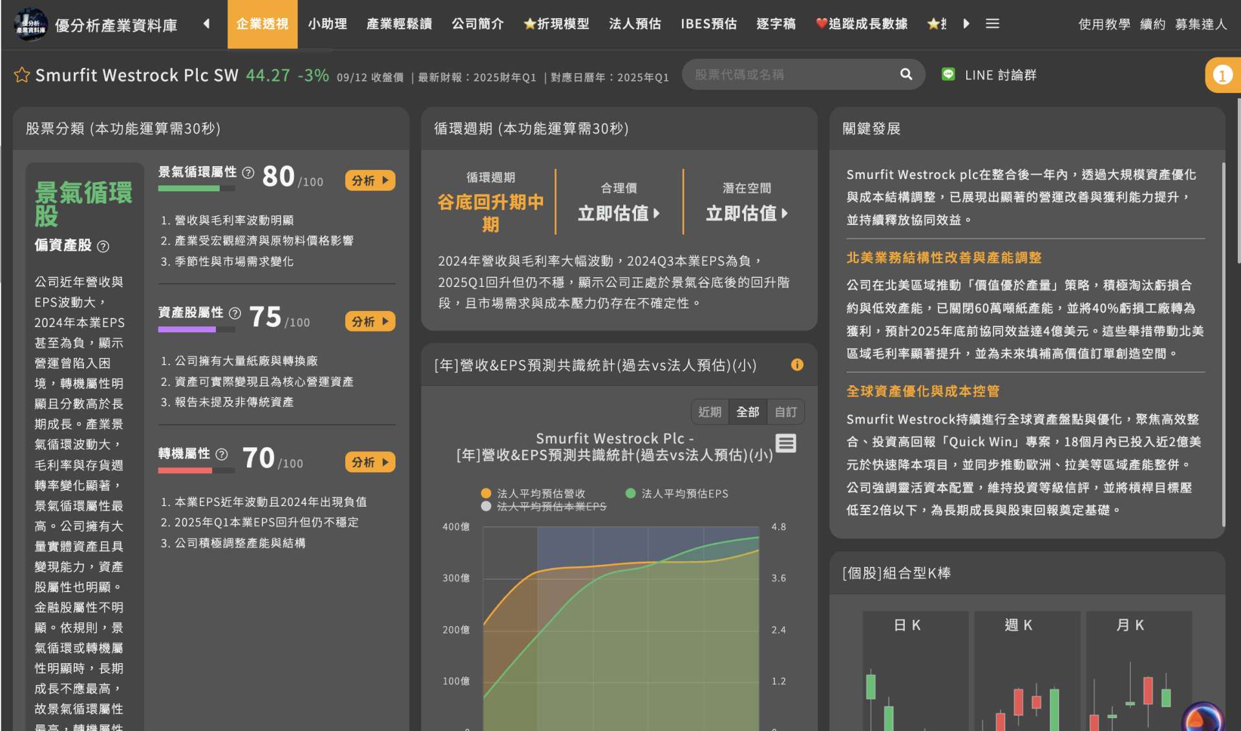1241x731 pixels.
Task: Click the 轉機屬性 red score bar
Action: tap(196, 471)
